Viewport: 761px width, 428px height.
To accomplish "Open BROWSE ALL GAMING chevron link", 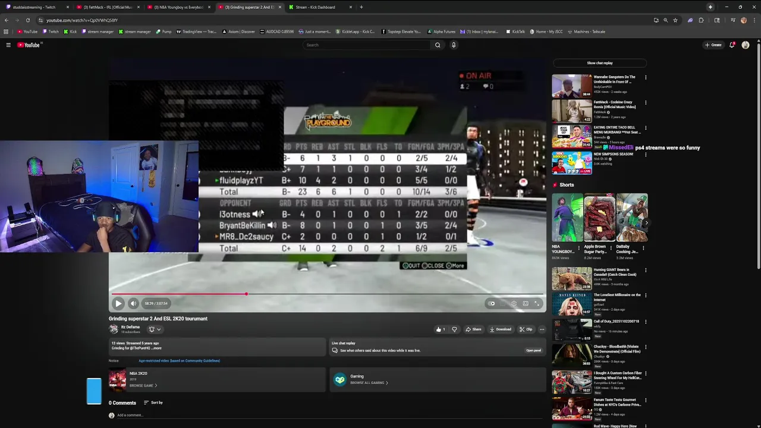I will 369,383.
